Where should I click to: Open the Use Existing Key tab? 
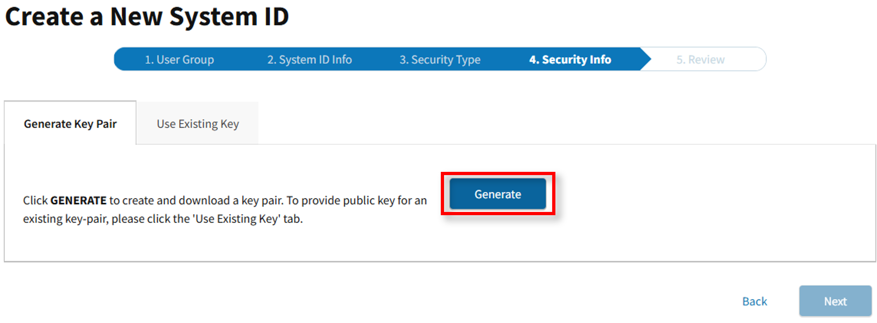tap(198, 124)
